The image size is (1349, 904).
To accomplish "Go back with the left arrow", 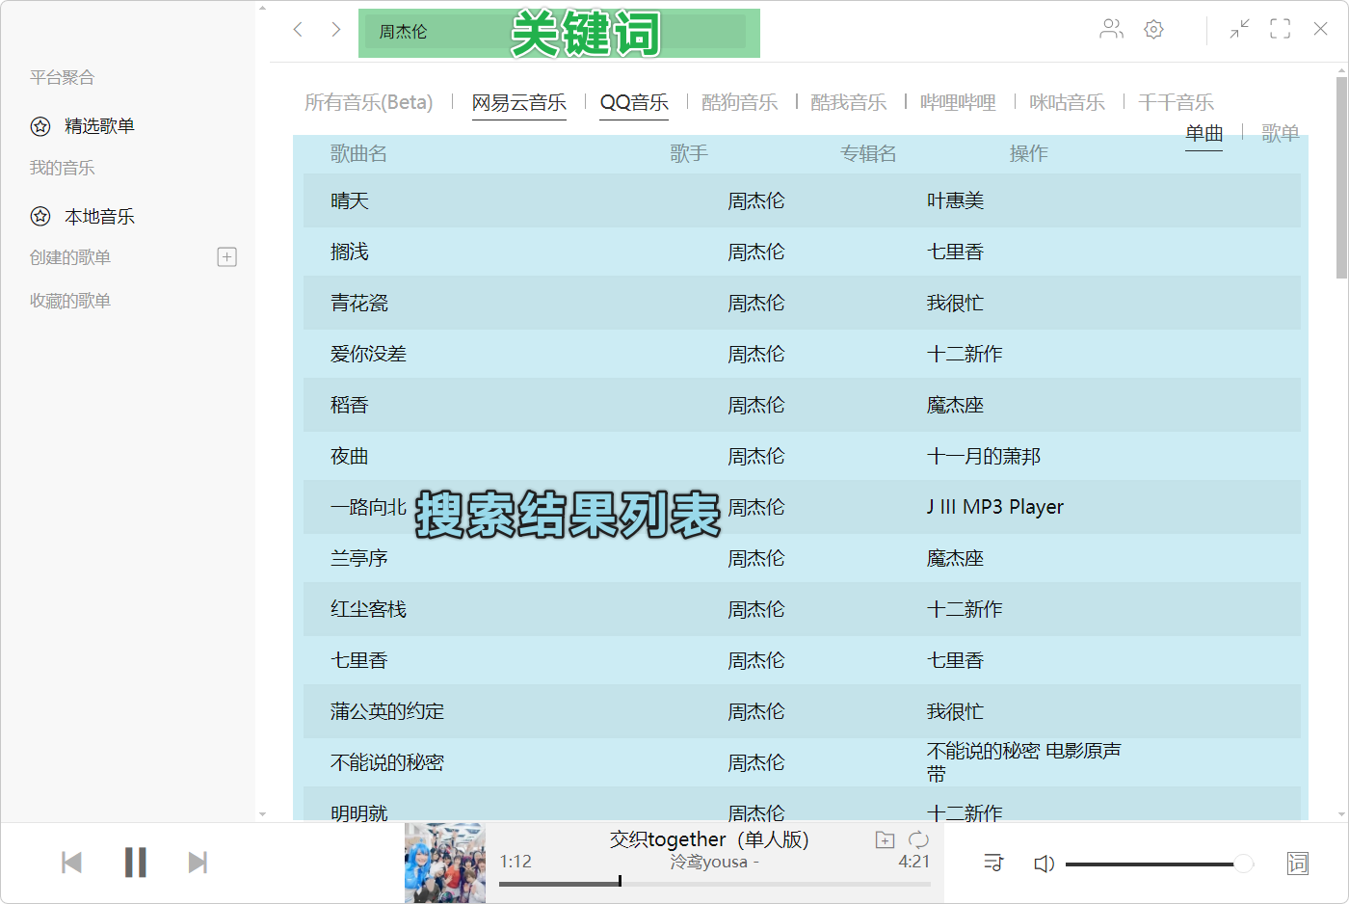I will (298, 29).
